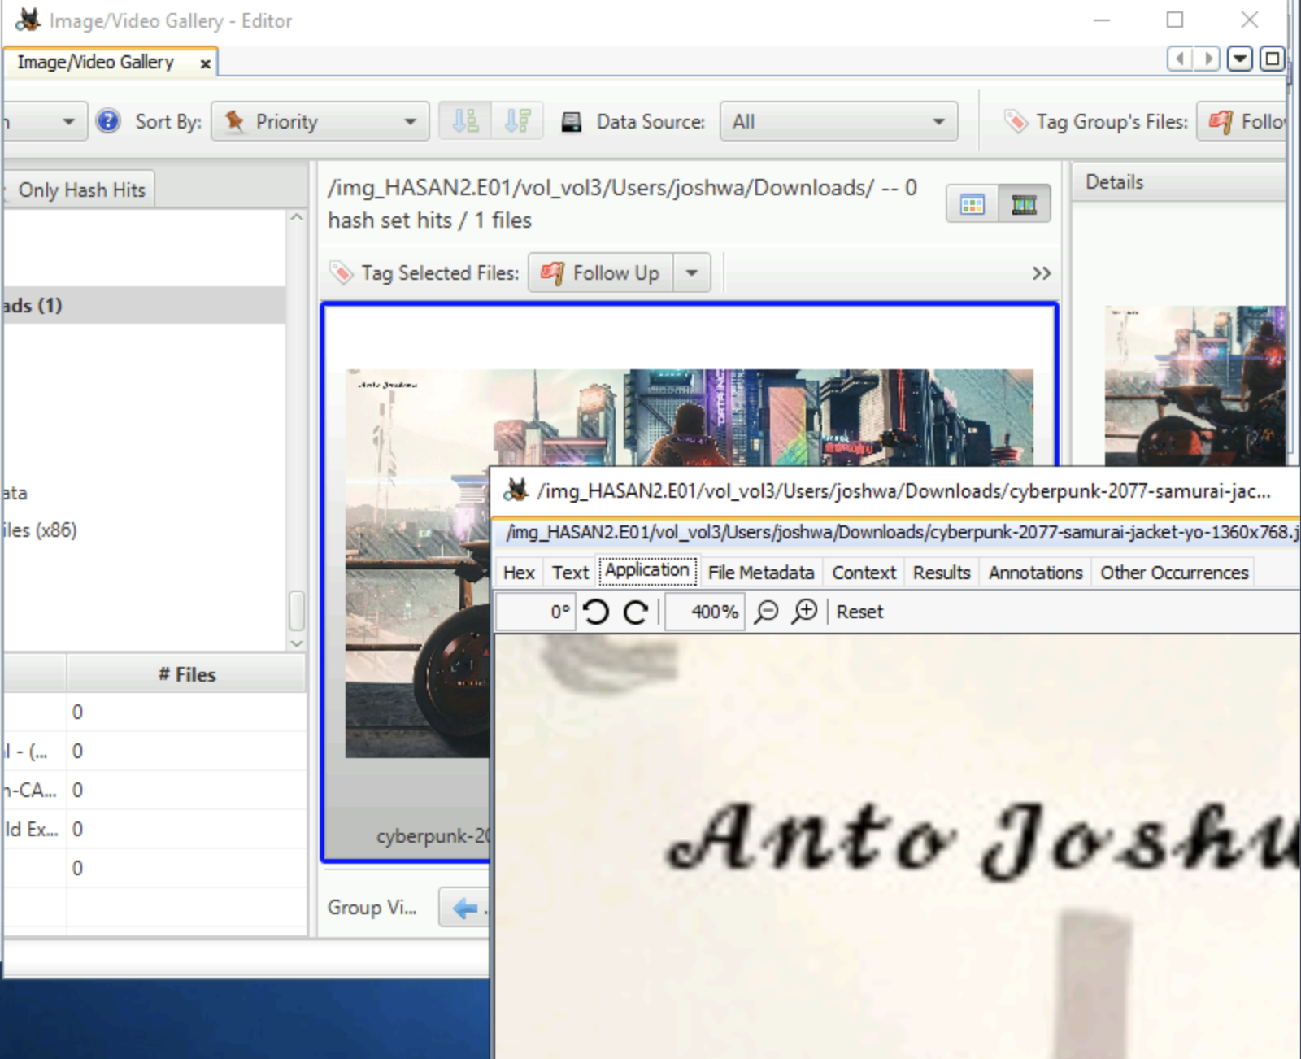Zoom in on the image

click(x=805, y=612)
